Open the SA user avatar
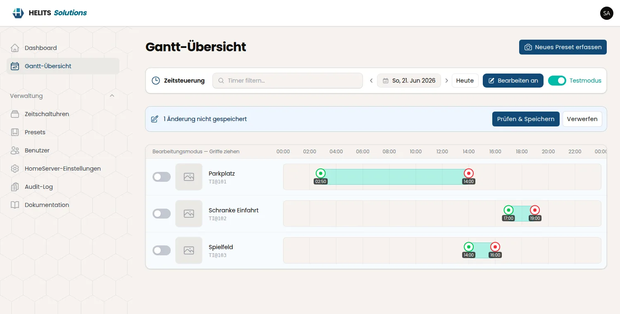Image resolution: width=620 pixels, height=314 pixels. tap(606, 13)
